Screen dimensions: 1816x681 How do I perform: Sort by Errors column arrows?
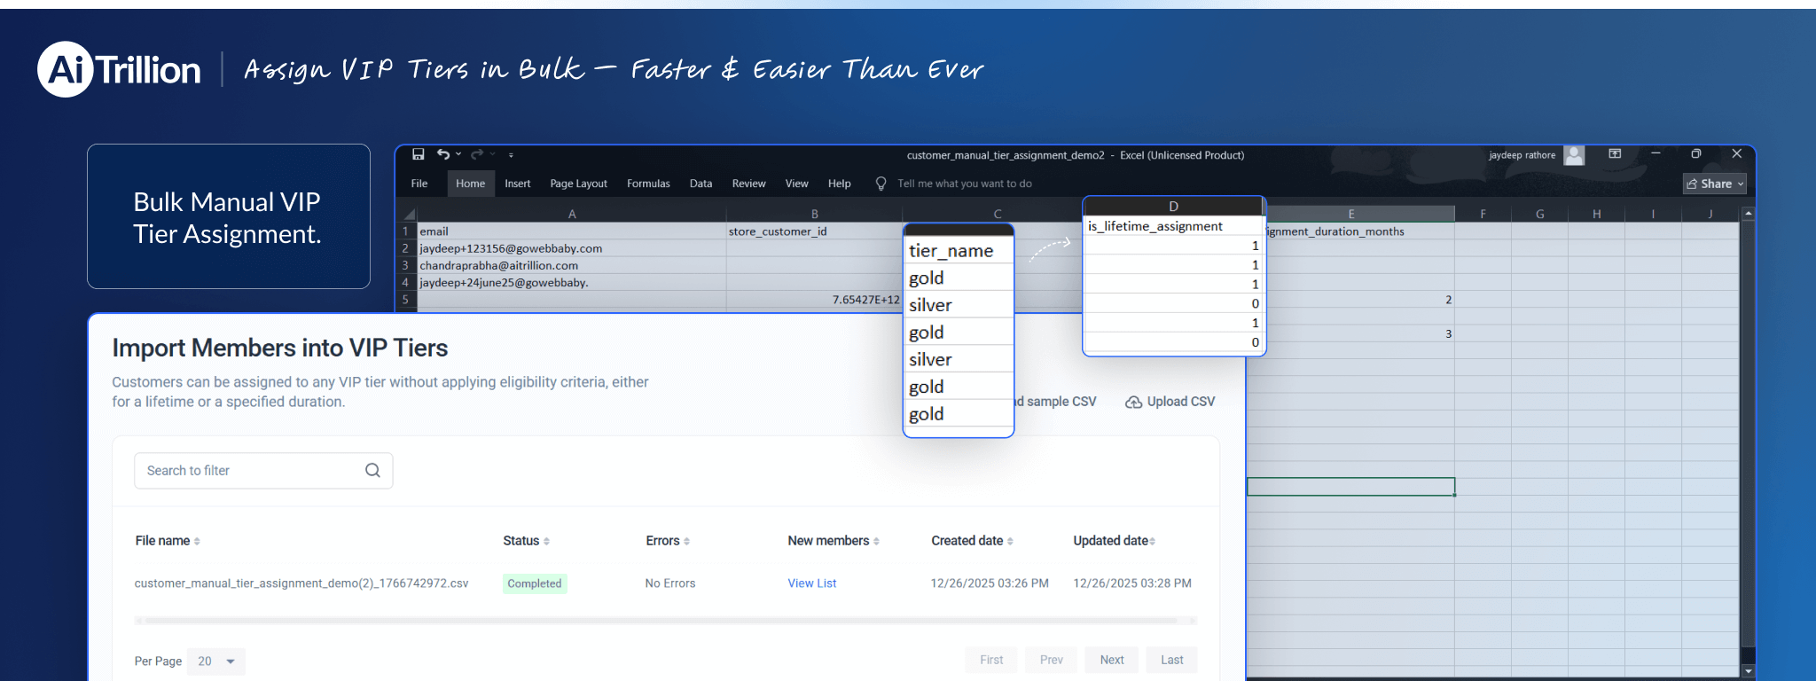tap(686, 541)
